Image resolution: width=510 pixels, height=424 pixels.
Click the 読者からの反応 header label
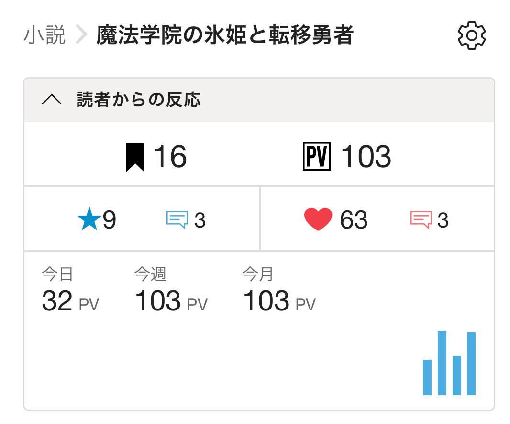[x=138, y=100]
